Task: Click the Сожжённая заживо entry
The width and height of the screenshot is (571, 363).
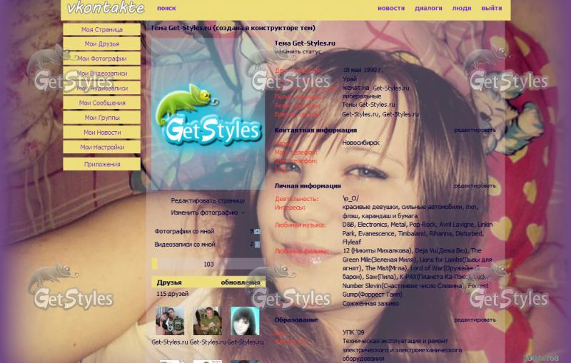Action: (370, 304)
